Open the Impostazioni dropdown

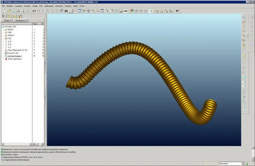[21, 20]
